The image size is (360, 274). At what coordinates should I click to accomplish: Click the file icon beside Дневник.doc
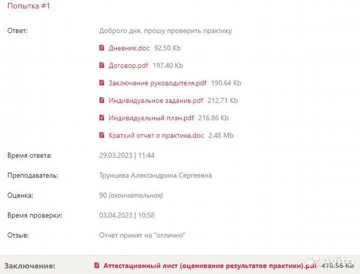coord(102,48)
